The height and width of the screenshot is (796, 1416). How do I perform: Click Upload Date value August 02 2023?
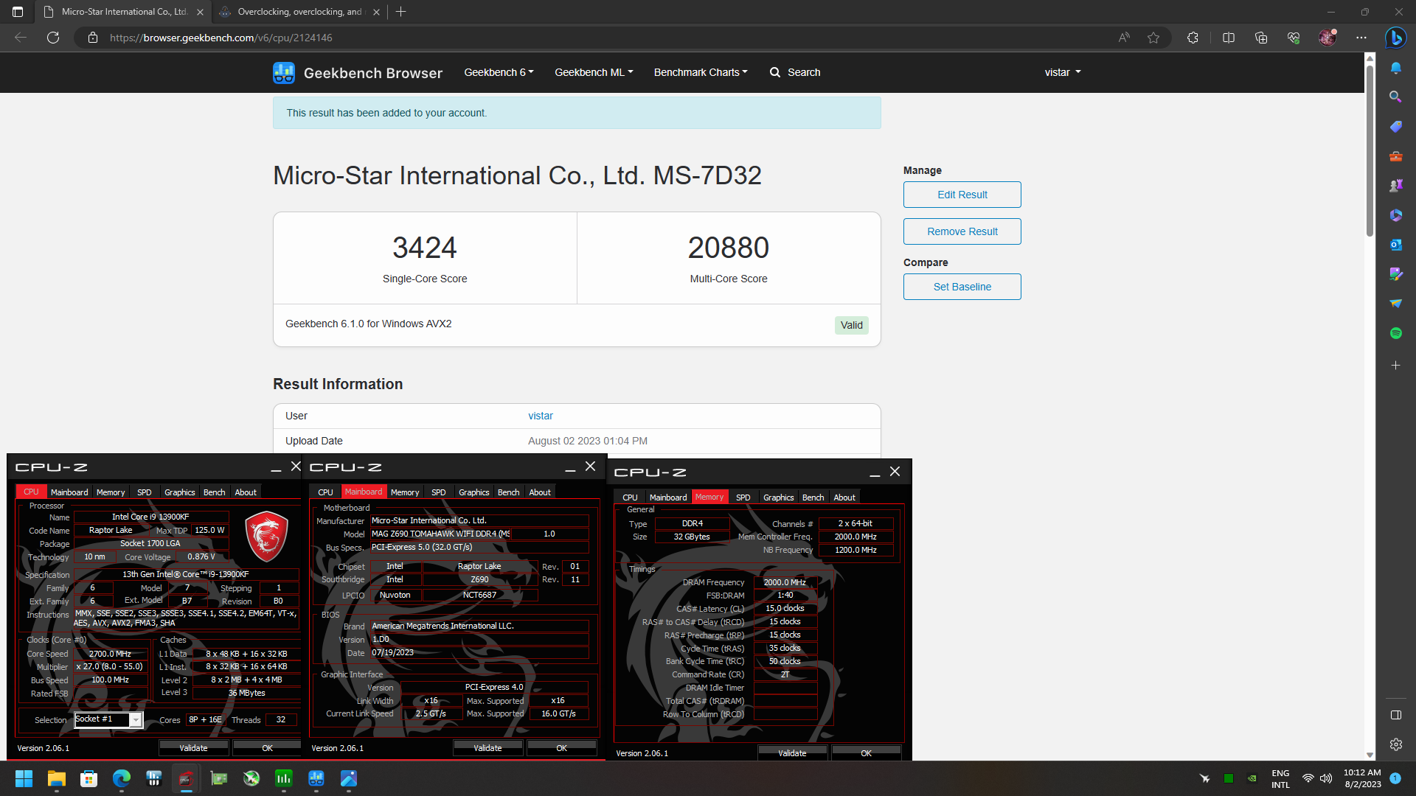coord(588,441)
